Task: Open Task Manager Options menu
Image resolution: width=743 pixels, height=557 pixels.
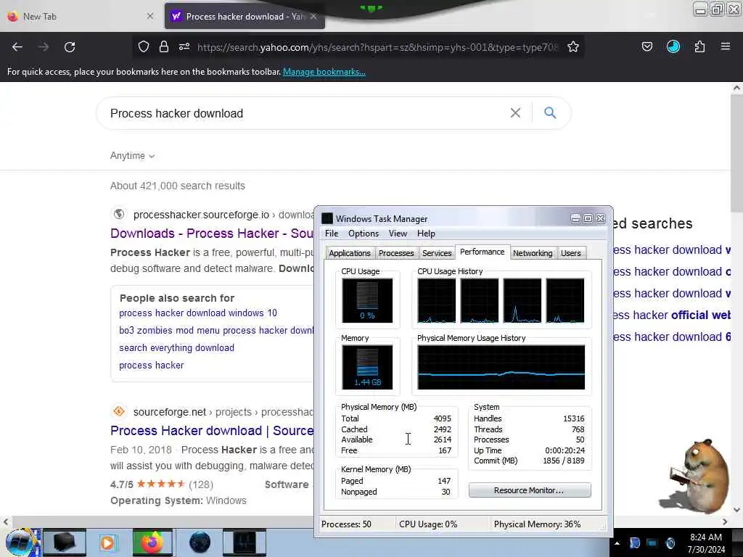Action: [x=364, y=234]
